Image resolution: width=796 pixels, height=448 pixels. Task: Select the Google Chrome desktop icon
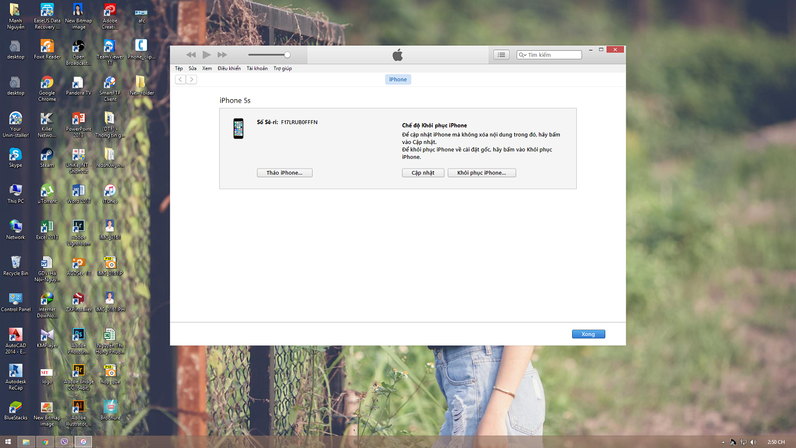pyautogui.click(x=47, y=89)
